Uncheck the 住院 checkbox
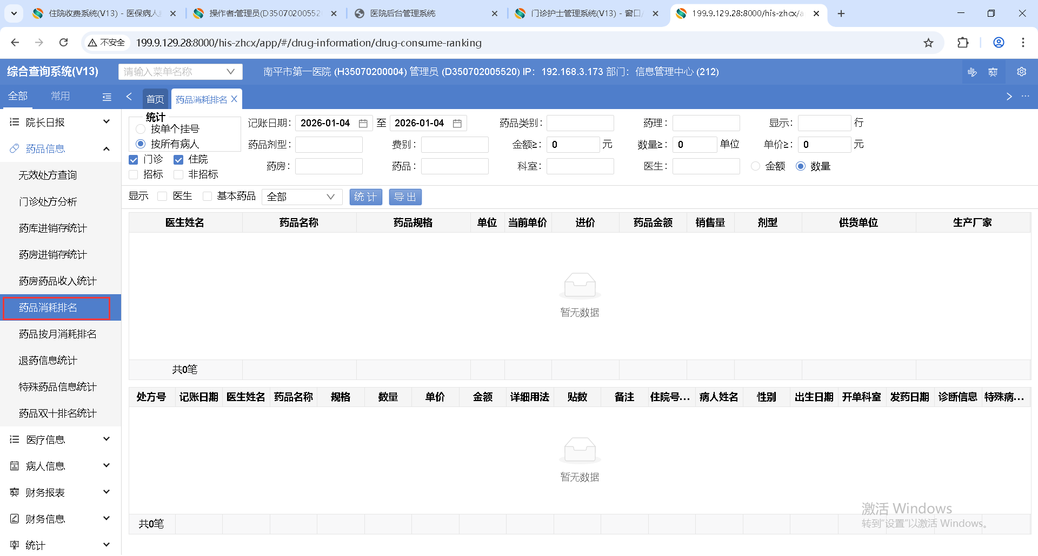Image resolution: width=1038 pixels, height=556 pixels. [178, 160]
